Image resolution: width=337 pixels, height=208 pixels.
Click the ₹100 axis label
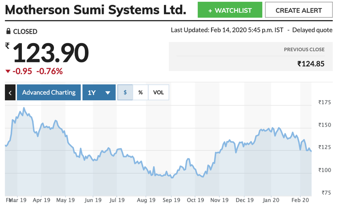click(x=324, y=170)
